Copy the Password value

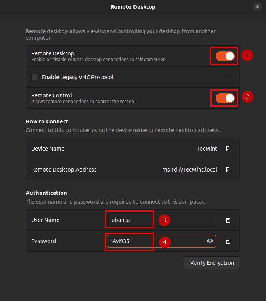228,241
